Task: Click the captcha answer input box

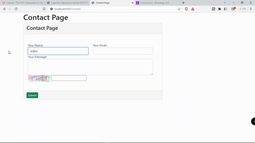Action: point(69,78)
